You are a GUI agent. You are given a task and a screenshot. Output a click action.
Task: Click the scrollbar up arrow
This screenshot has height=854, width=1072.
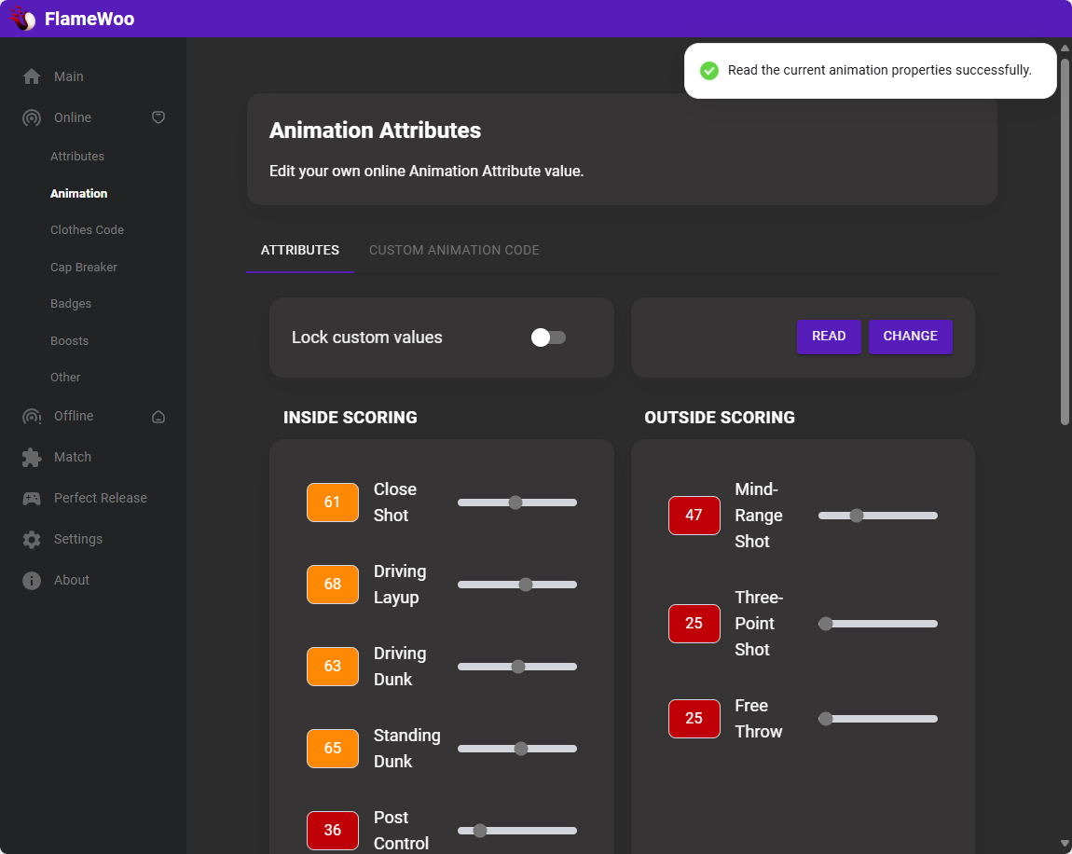[x=1065, y=48]
